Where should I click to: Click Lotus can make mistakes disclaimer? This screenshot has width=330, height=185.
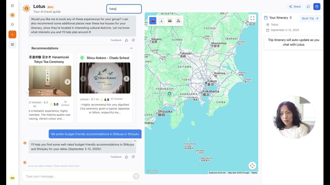tap(54, 166)
